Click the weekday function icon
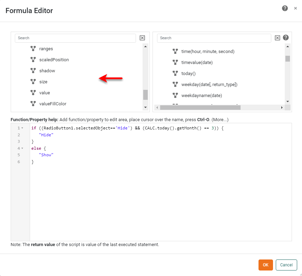 pyautogui.click(x=175, y=84)
